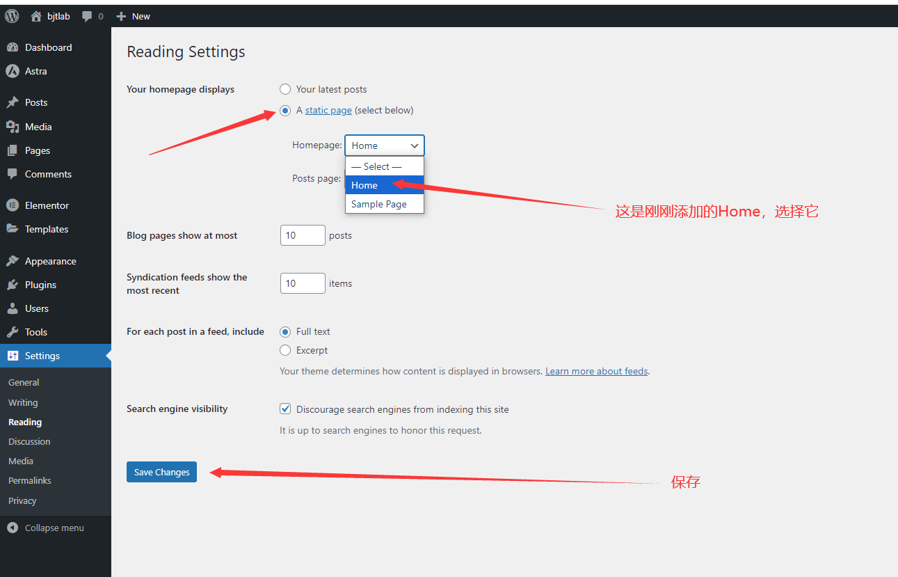Choose Sample Page in the dropdown list
898x577 pixels.
[385, 204]
